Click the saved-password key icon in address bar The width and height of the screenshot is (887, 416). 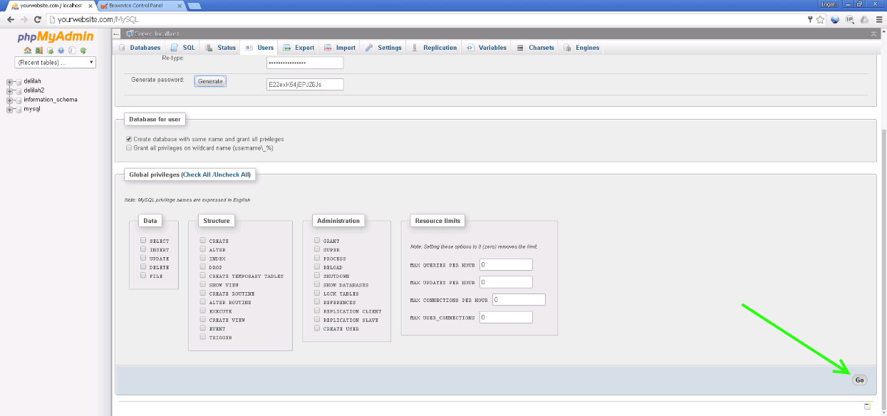pos(810,19)
